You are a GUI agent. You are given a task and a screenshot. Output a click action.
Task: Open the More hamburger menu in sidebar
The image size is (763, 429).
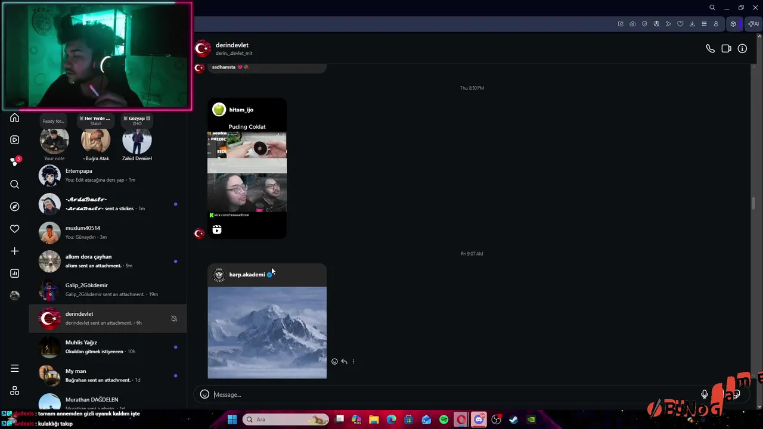coord(15,368)
